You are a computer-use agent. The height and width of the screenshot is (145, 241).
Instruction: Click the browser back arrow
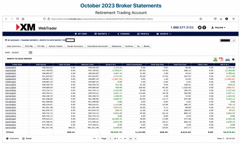[6, 19]
